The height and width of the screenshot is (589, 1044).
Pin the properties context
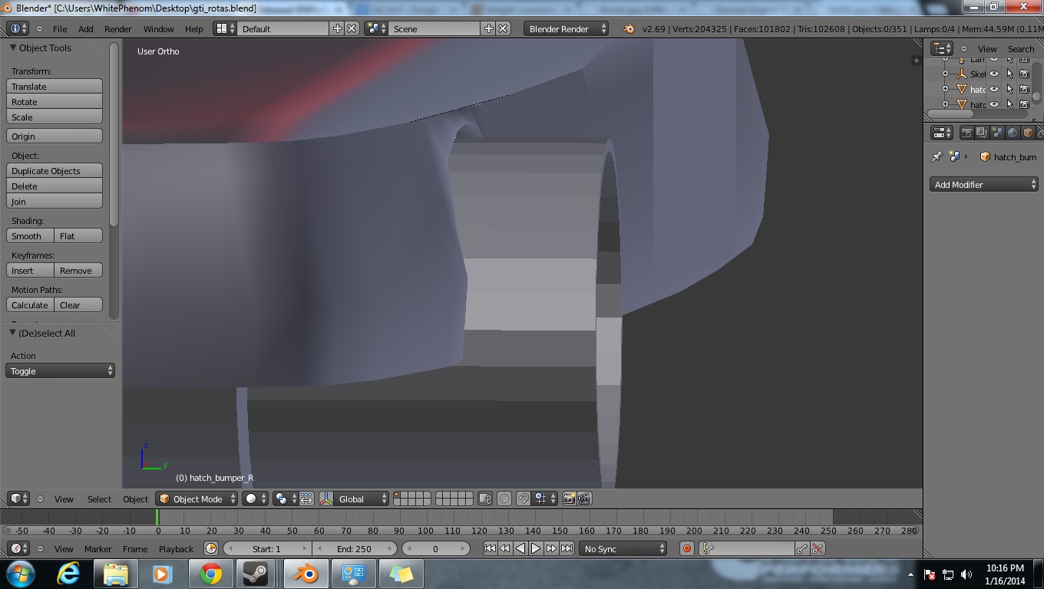(937, 156)
